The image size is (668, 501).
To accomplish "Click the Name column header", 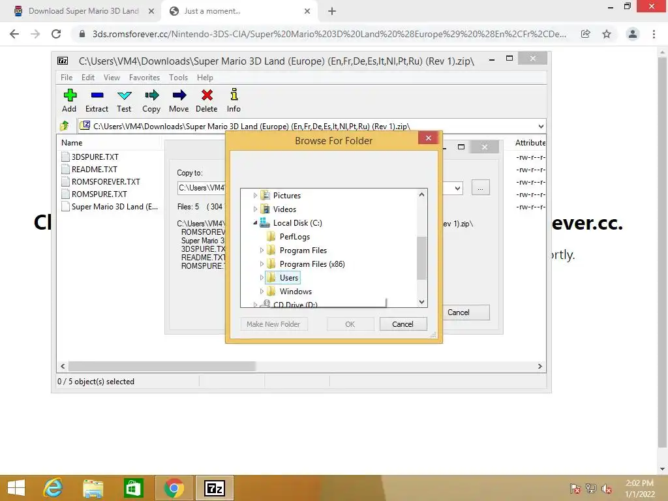I will tap(72, 143).
